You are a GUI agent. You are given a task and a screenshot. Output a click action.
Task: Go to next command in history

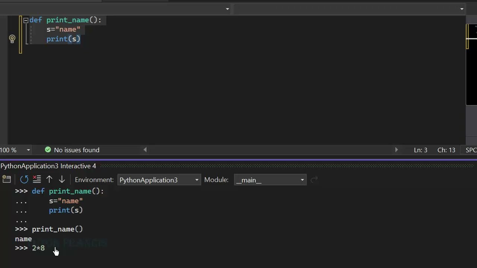coord(62,179)
